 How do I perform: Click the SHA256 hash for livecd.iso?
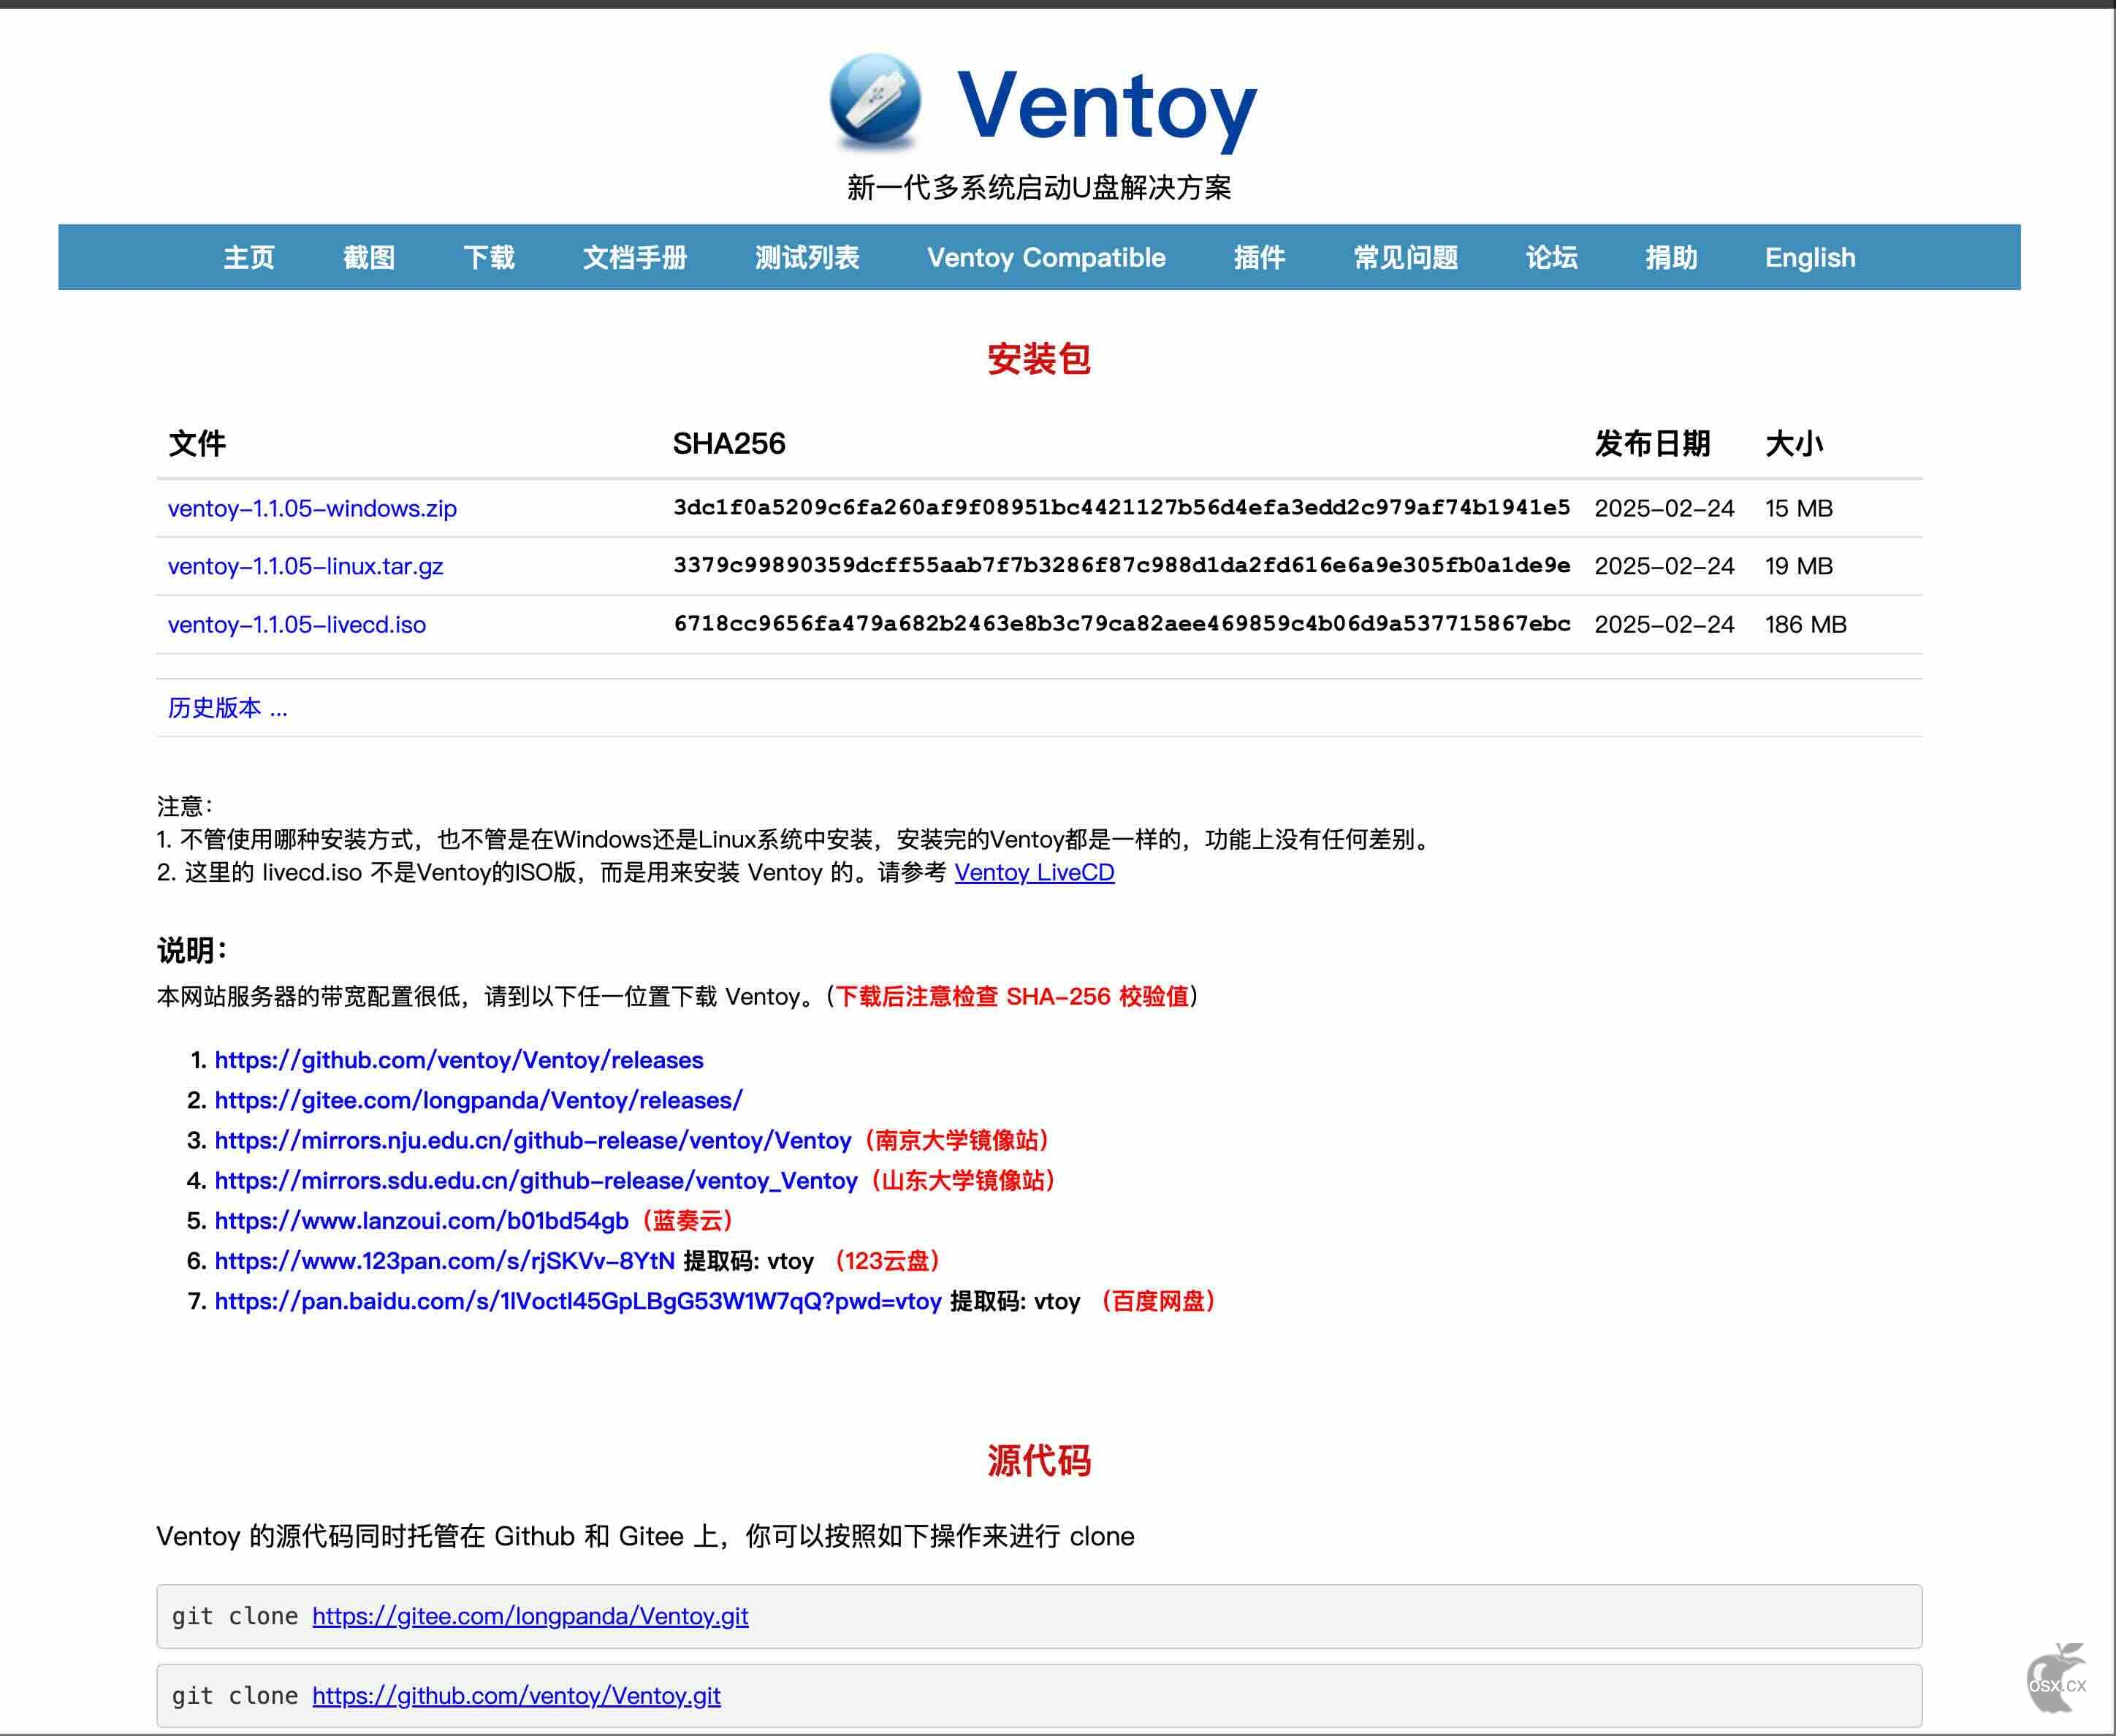coord(1122,623)
